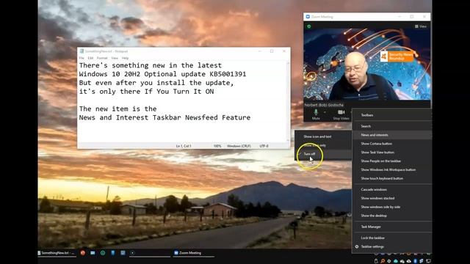Toggle 'Show Task View button'
This screenshot has height=264, width=470.
392,153
